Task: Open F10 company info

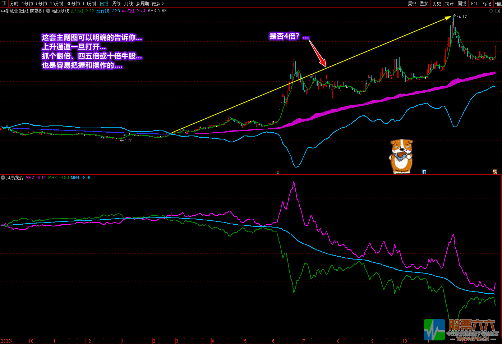Action: pyautogui.click(x=475, y=4)
